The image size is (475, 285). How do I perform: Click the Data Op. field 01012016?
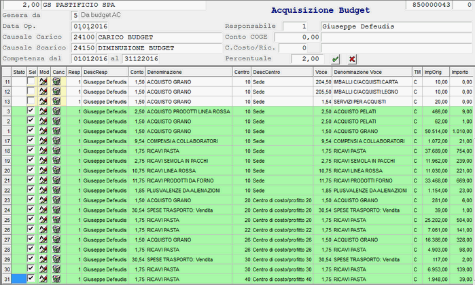tap(90, 26)
